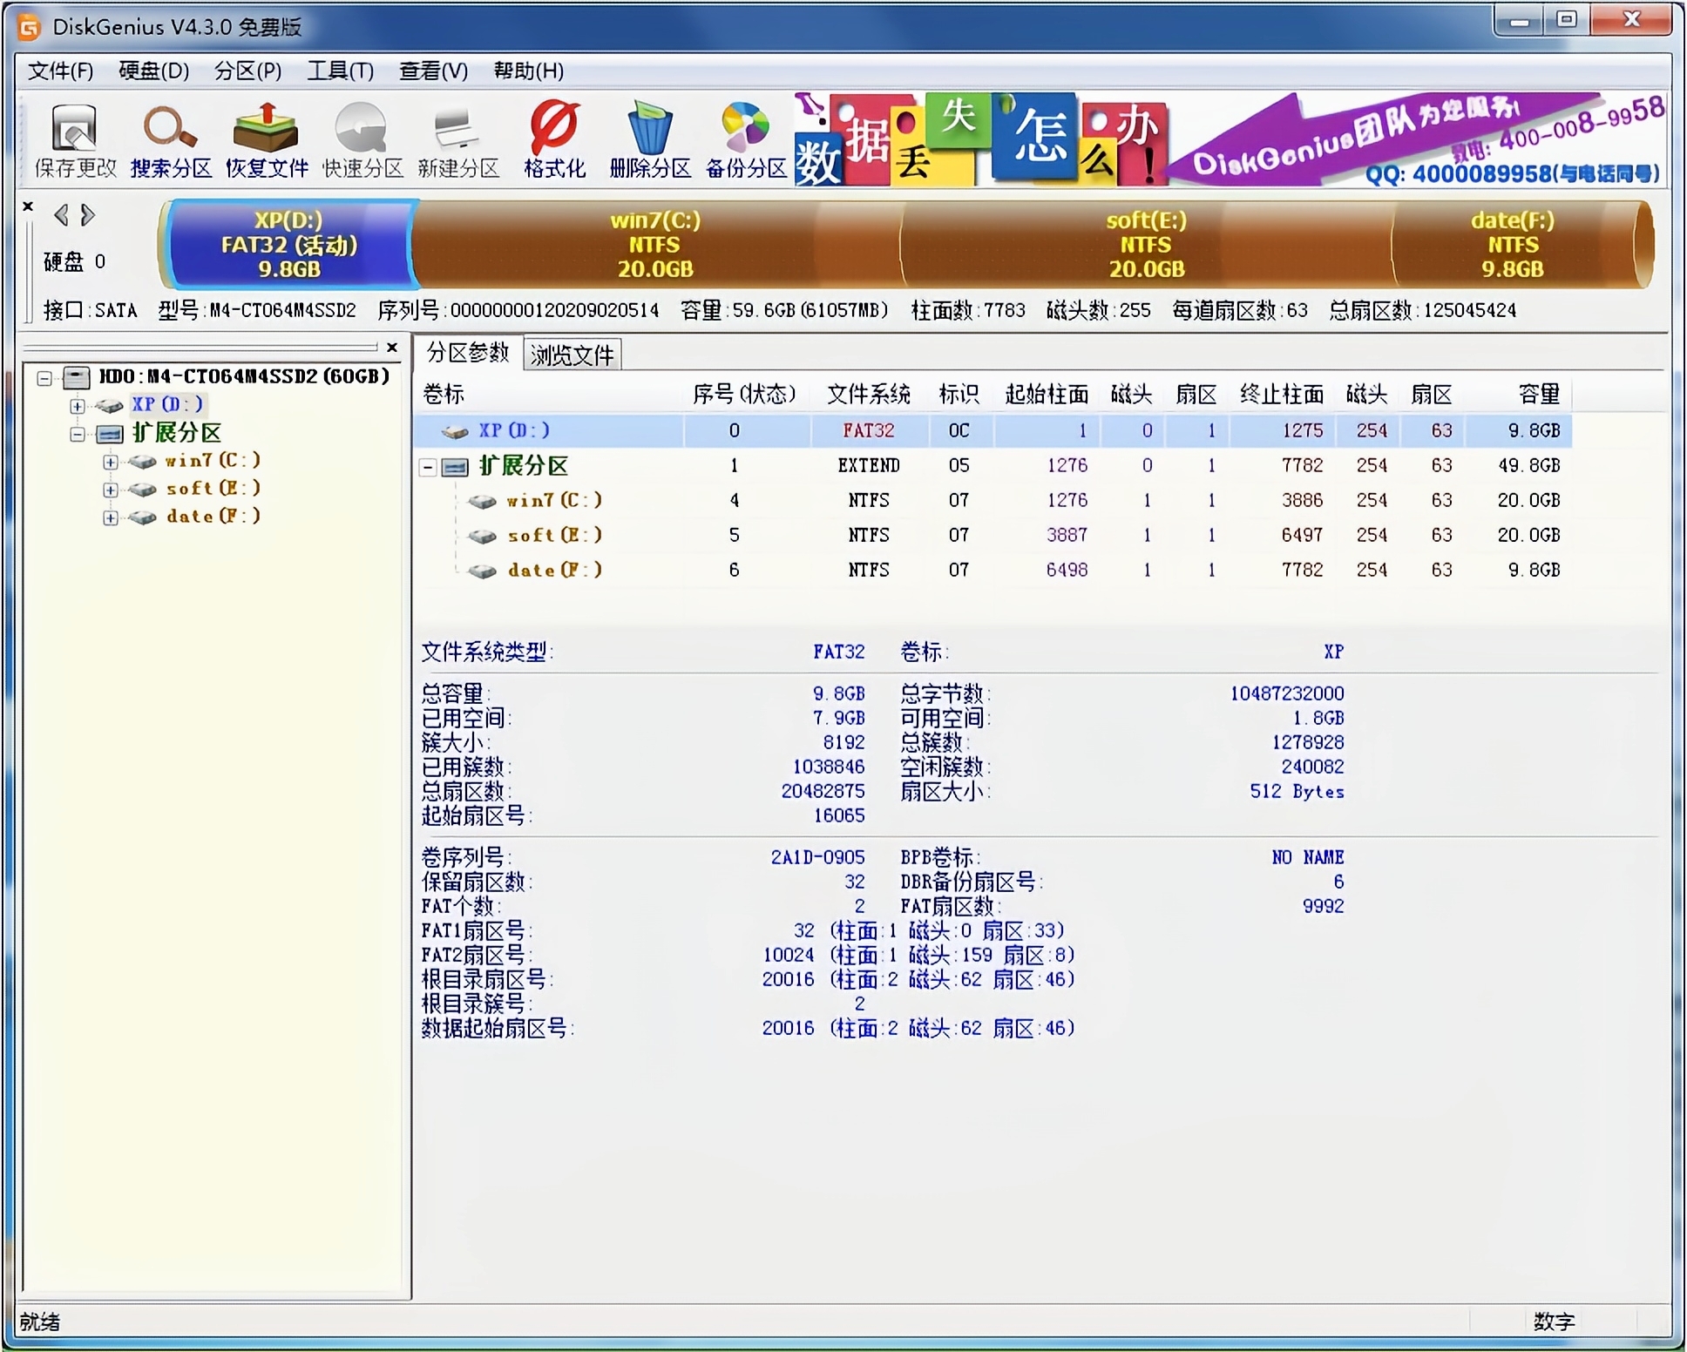Screen dimensions: 1687x1352
Task: Select soft (E:) label in left tree
Action: click(213, 489)
